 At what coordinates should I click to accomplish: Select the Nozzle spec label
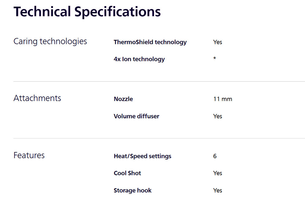pyautogui.click(x=123, y=99)
